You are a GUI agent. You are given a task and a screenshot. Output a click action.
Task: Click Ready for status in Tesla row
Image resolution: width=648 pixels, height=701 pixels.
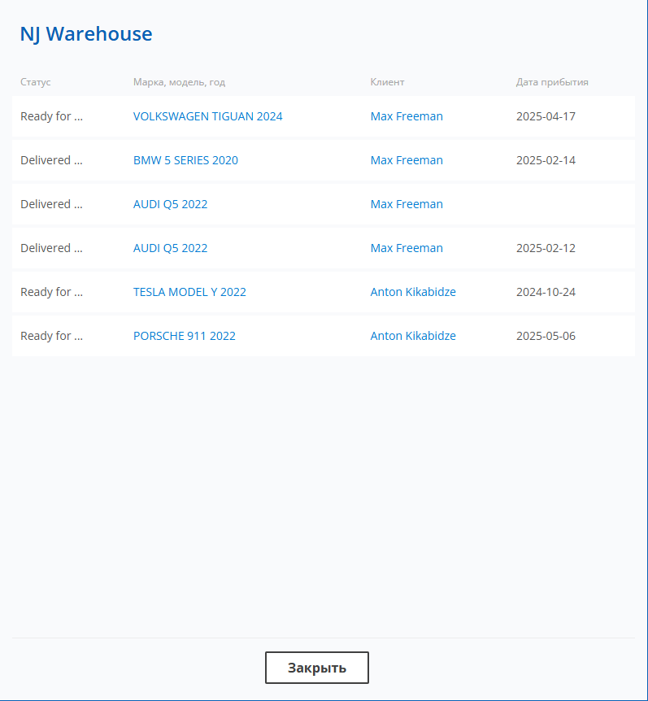51,292
